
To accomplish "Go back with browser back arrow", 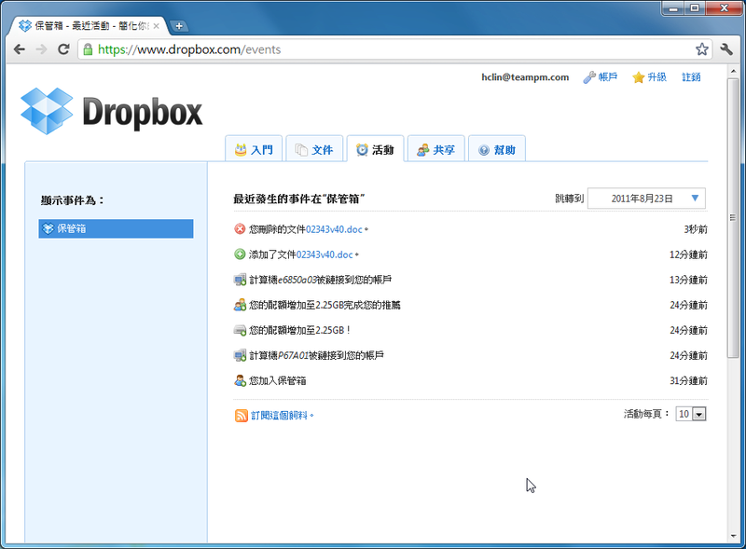I will [19, 49].
